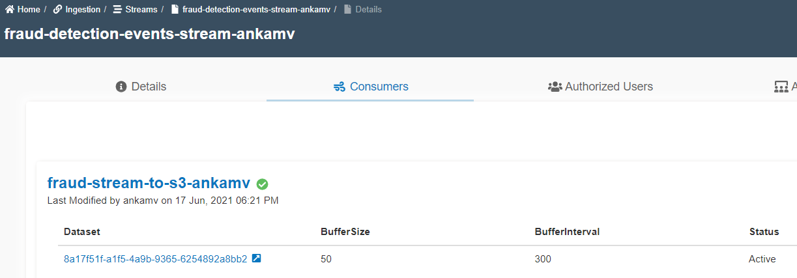Click the file icon before stream name breadcrumb
Viewport: 797px width, 278px height.
175,10
